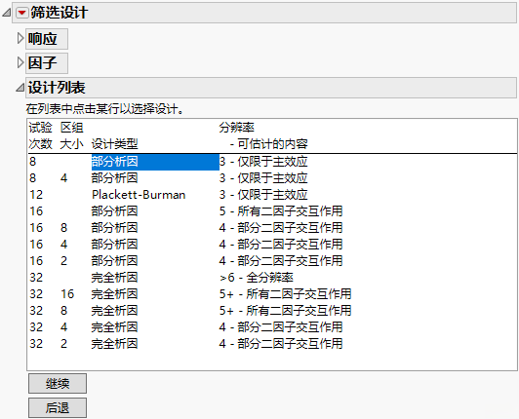The height and width of the screenshot is (419, 519).
Task: Click the 因子 section title
Action: point(47,62)
